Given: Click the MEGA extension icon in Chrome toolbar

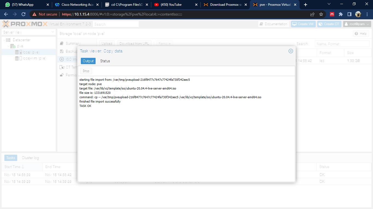Looking at the screenshot, I should tap(331, 14).
